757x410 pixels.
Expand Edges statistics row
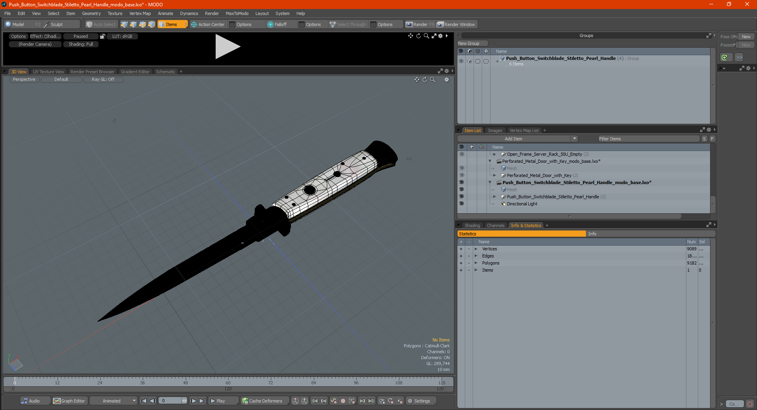(476, 256)
